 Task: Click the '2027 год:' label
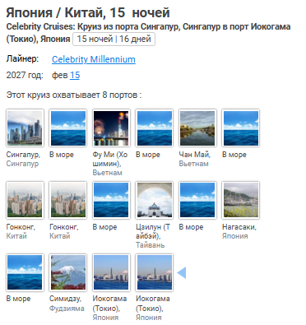point(25,75)
